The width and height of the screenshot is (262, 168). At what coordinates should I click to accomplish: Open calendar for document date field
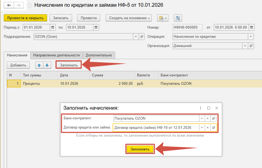click(x=252, y=27)
